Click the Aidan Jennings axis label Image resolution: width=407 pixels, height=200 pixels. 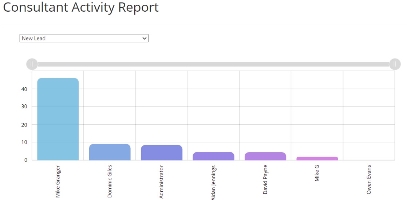point(214,183)
